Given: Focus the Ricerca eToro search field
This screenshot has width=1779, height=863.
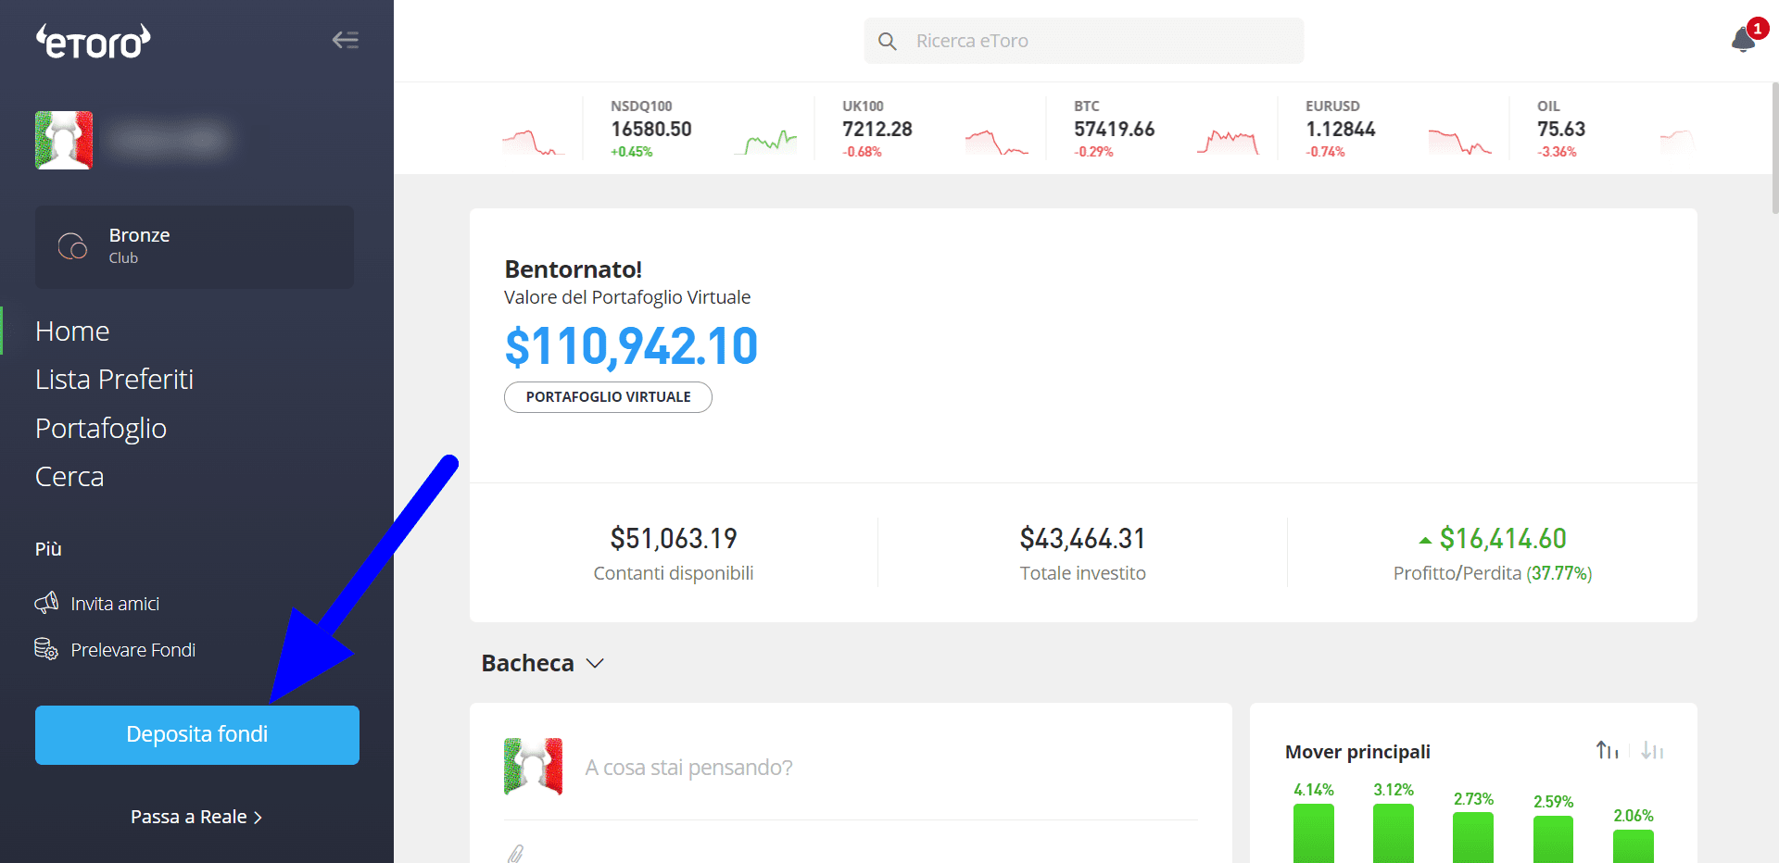Looking at the screenshot, I should point(1084,41).
